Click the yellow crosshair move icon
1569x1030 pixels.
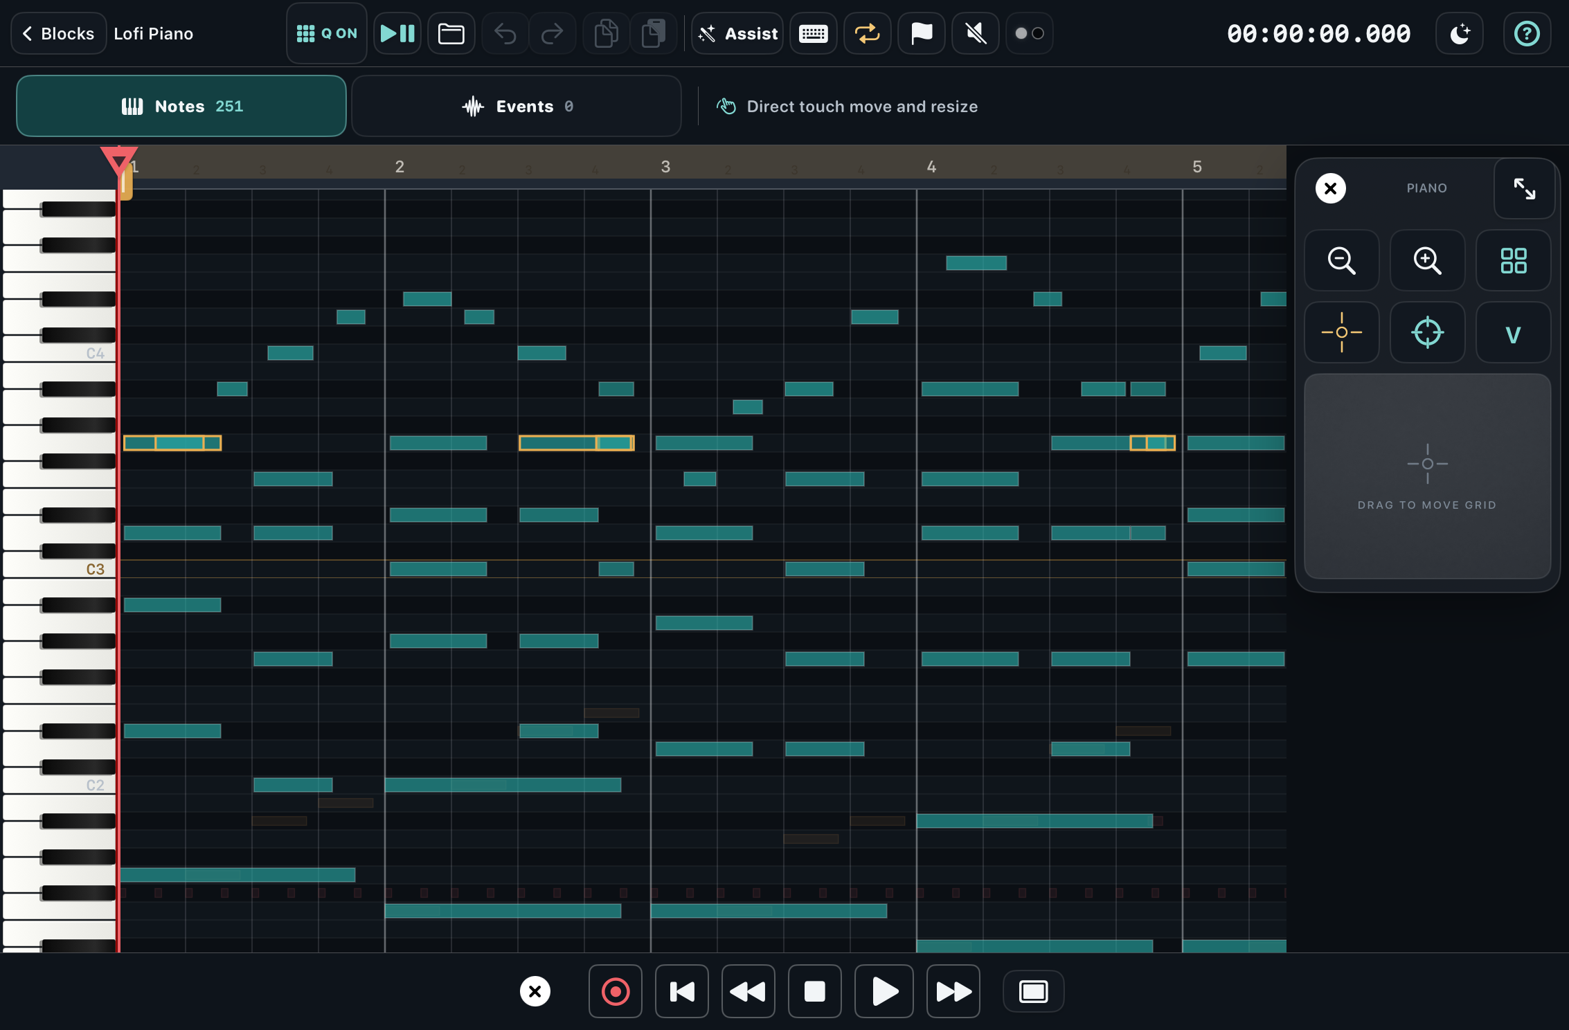click(1341, 333)
